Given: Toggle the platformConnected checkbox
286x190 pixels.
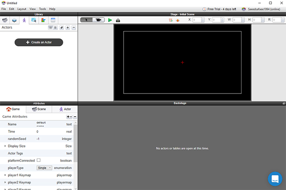Looking at the screenshot, I should 39,160.
